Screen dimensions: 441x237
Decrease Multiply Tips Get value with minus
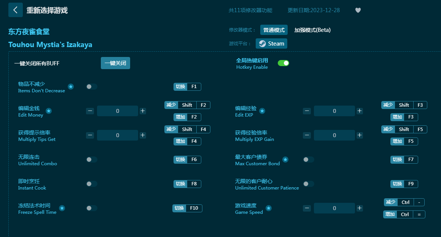click(x=90, y=135)
